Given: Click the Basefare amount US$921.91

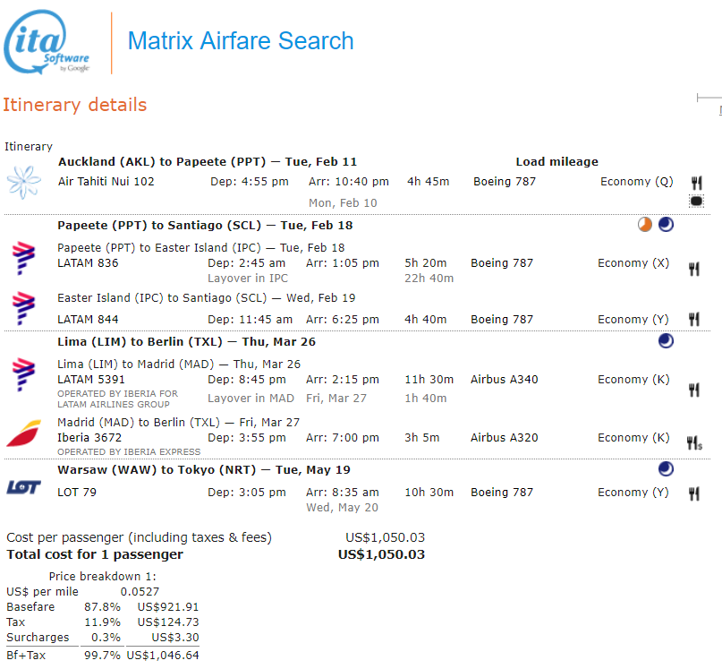Looking at the screenshot, I should (x=167, y=607).
